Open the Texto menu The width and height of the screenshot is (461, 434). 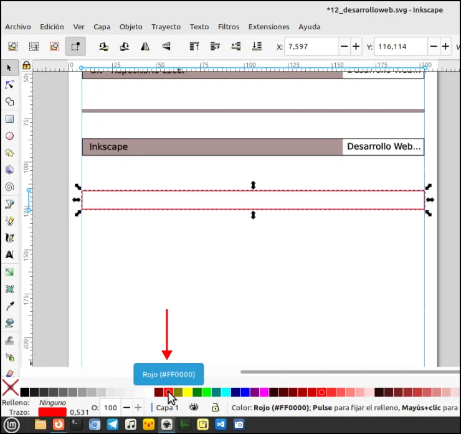pos(199,27)
